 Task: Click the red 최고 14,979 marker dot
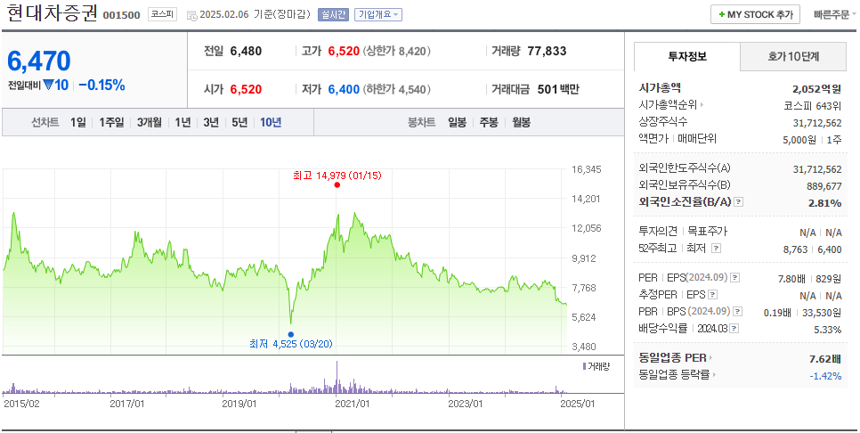(337, 185)
